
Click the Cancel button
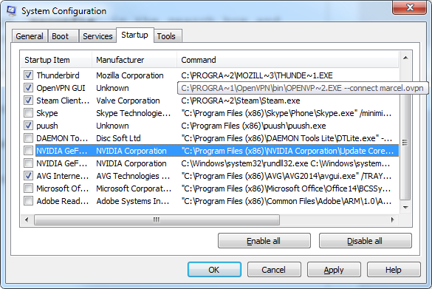pyautogui.click(x=274, y=270)
